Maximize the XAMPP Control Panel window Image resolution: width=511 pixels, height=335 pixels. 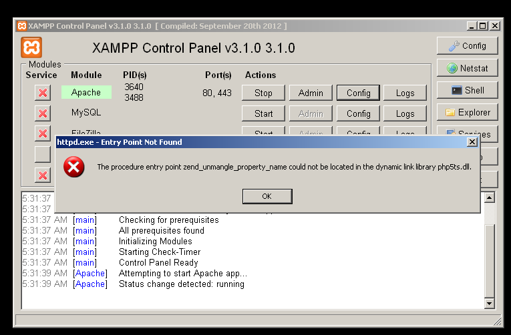[x=483, y=26]
